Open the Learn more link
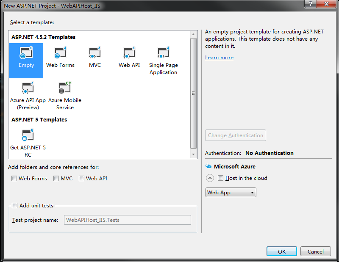Viewport: 339px width, 262px height. pos(219,58)
